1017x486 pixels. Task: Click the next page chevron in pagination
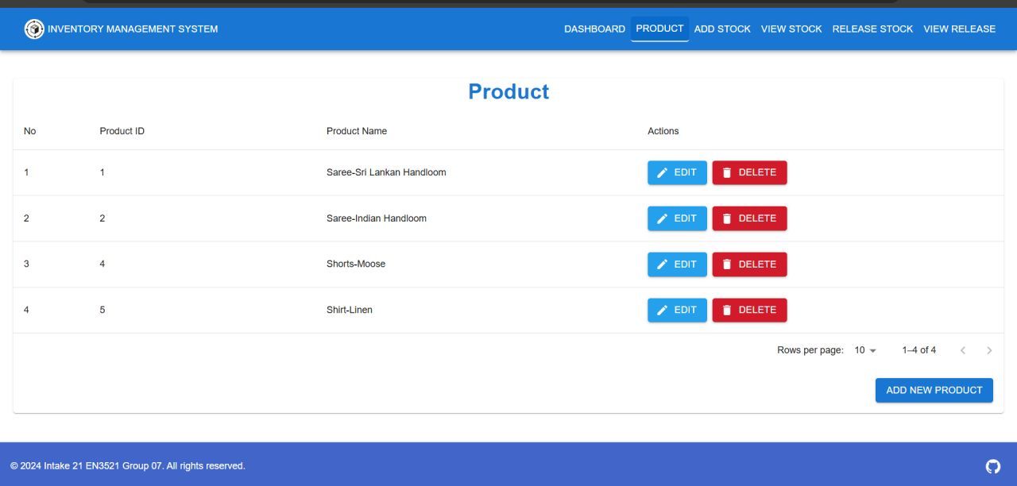989,349
